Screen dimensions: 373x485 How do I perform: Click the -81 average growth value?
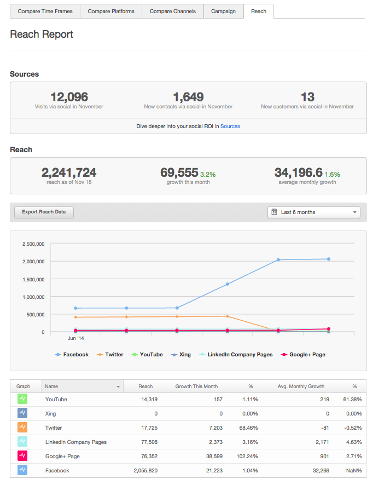[x=325, y=428]
